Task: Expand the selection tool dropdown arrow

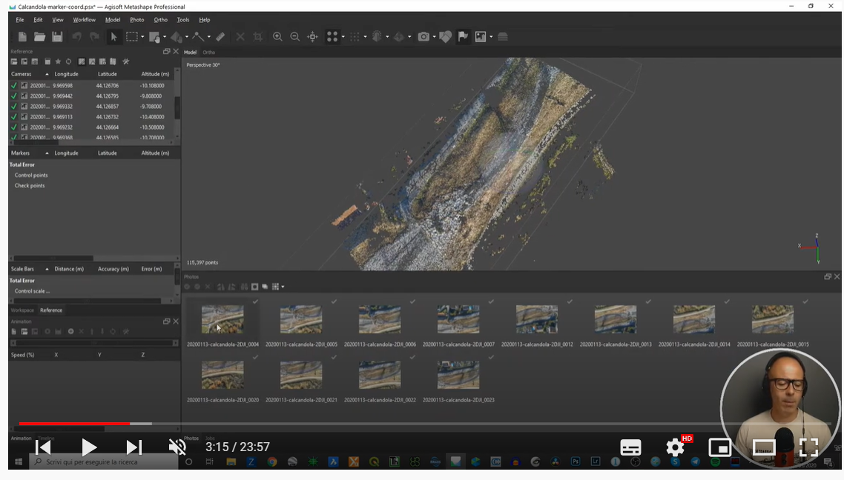Action: [x=142, y=36]
